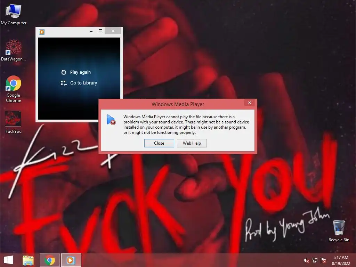
Task: Close the Windows Media Player error dialog
Action: click(x=159, y=143)
